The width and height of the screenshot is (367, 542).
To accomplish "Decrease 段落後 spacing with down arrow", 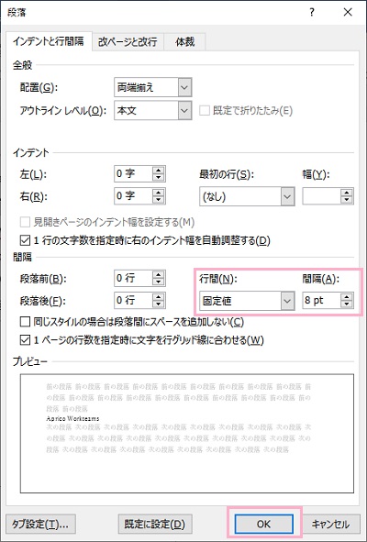I will coord(159,304).
